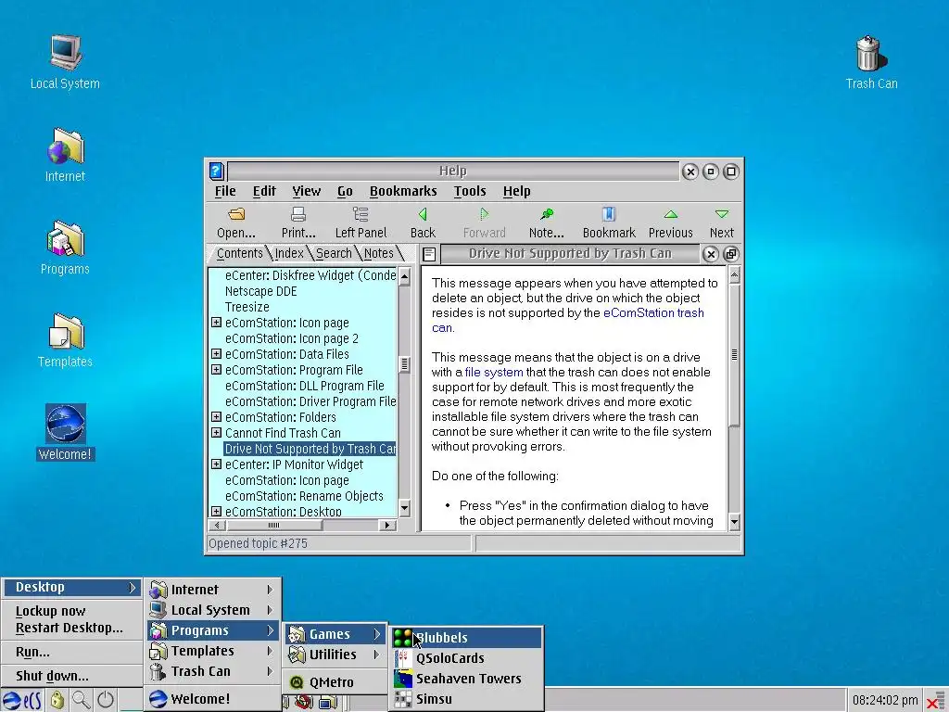Click the padlock lockup icon in taskbar
The image size is (949, 712).
click(57, 701)
